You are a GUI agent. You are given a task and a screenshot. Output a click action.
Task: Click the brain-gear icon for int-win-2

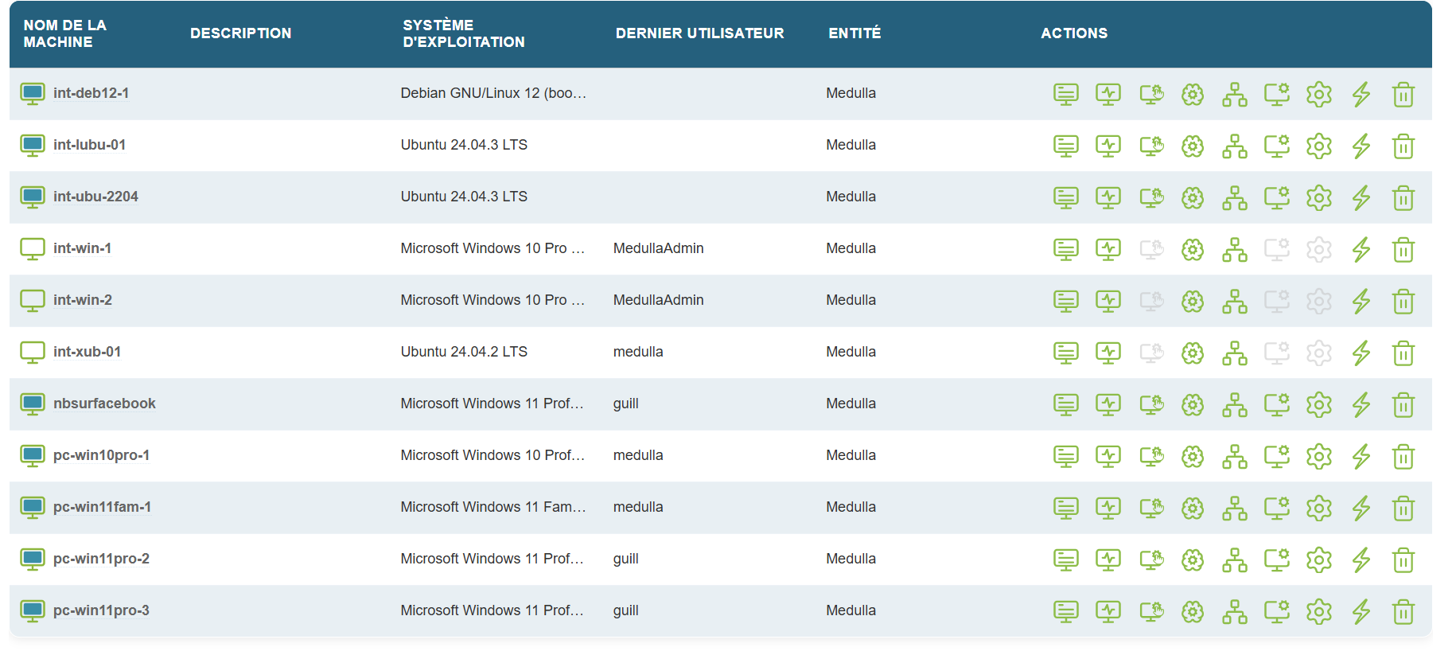1192,302
